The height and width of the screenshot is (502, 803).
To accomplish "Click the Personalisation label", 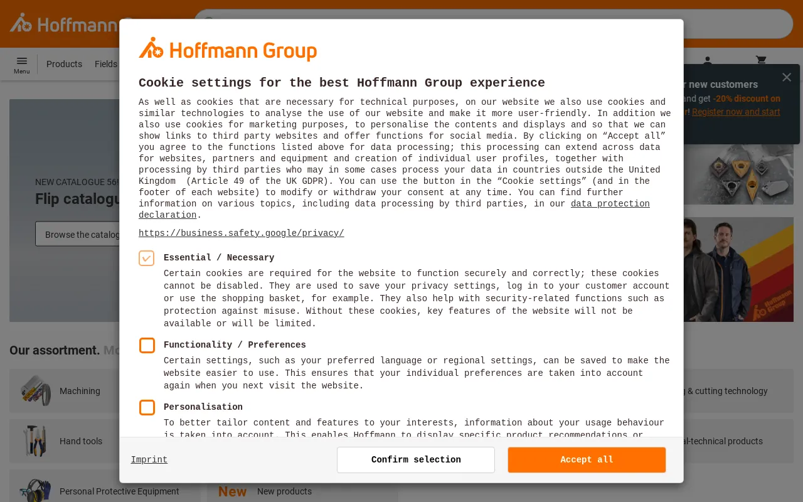I will pos(203,407).
